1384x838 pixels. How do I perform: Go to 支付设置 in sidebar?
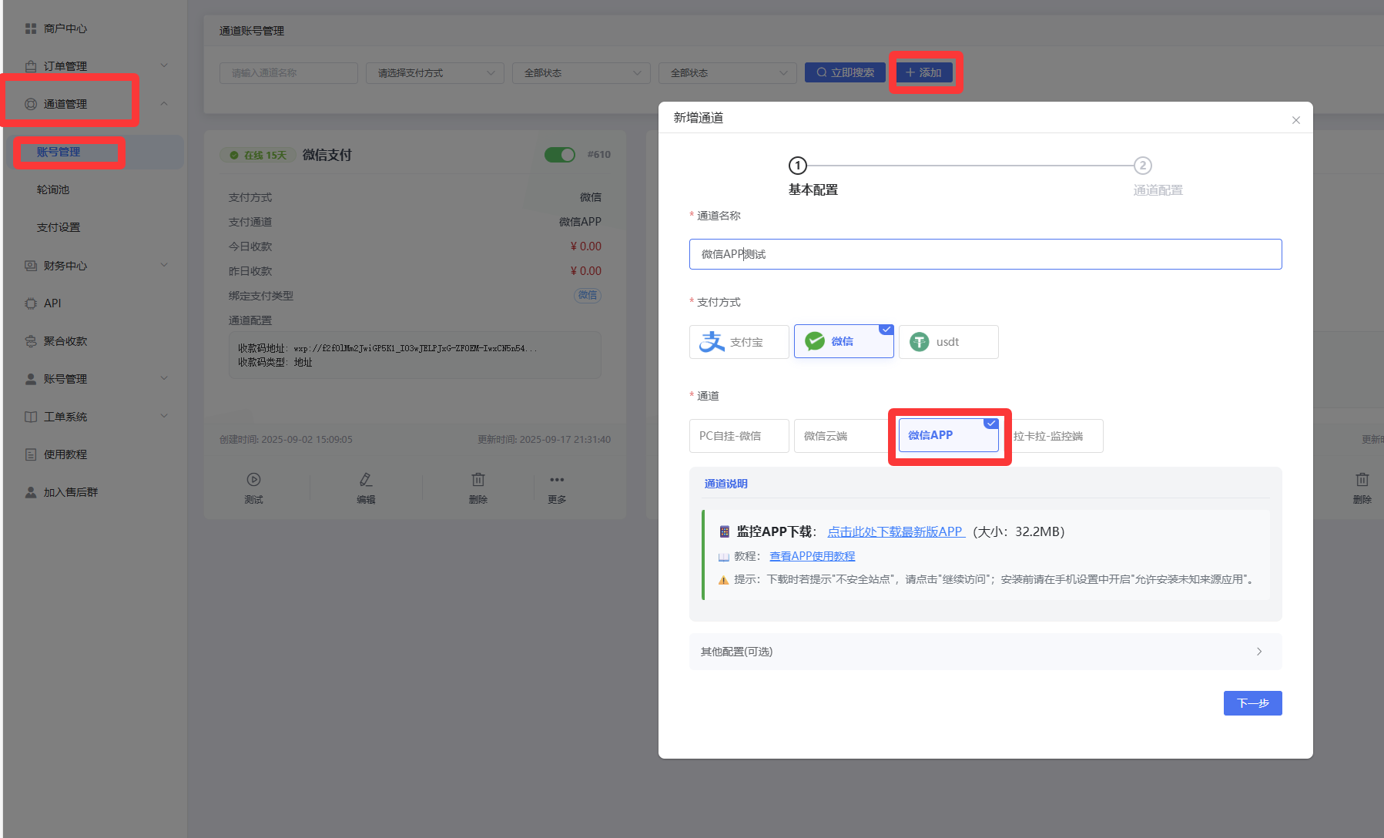click(x=59, y=227)
